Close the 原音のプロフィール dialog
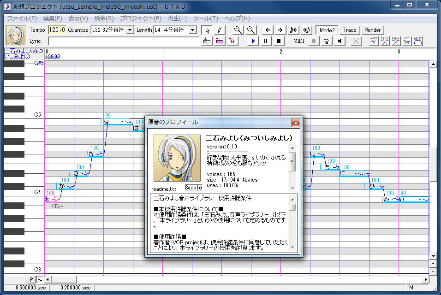Screen dimensions: 441x295 [x=296, y=123]
